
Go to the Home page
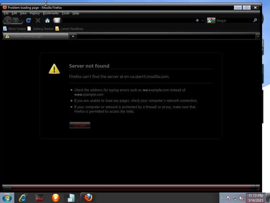(x=47, y=21)
